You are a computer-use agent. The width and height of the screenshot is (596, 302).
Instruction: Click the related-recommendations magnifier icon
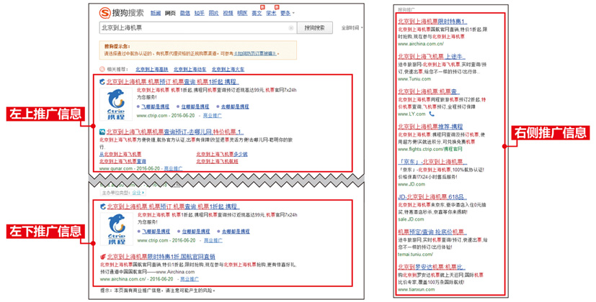tap(102, 70)
